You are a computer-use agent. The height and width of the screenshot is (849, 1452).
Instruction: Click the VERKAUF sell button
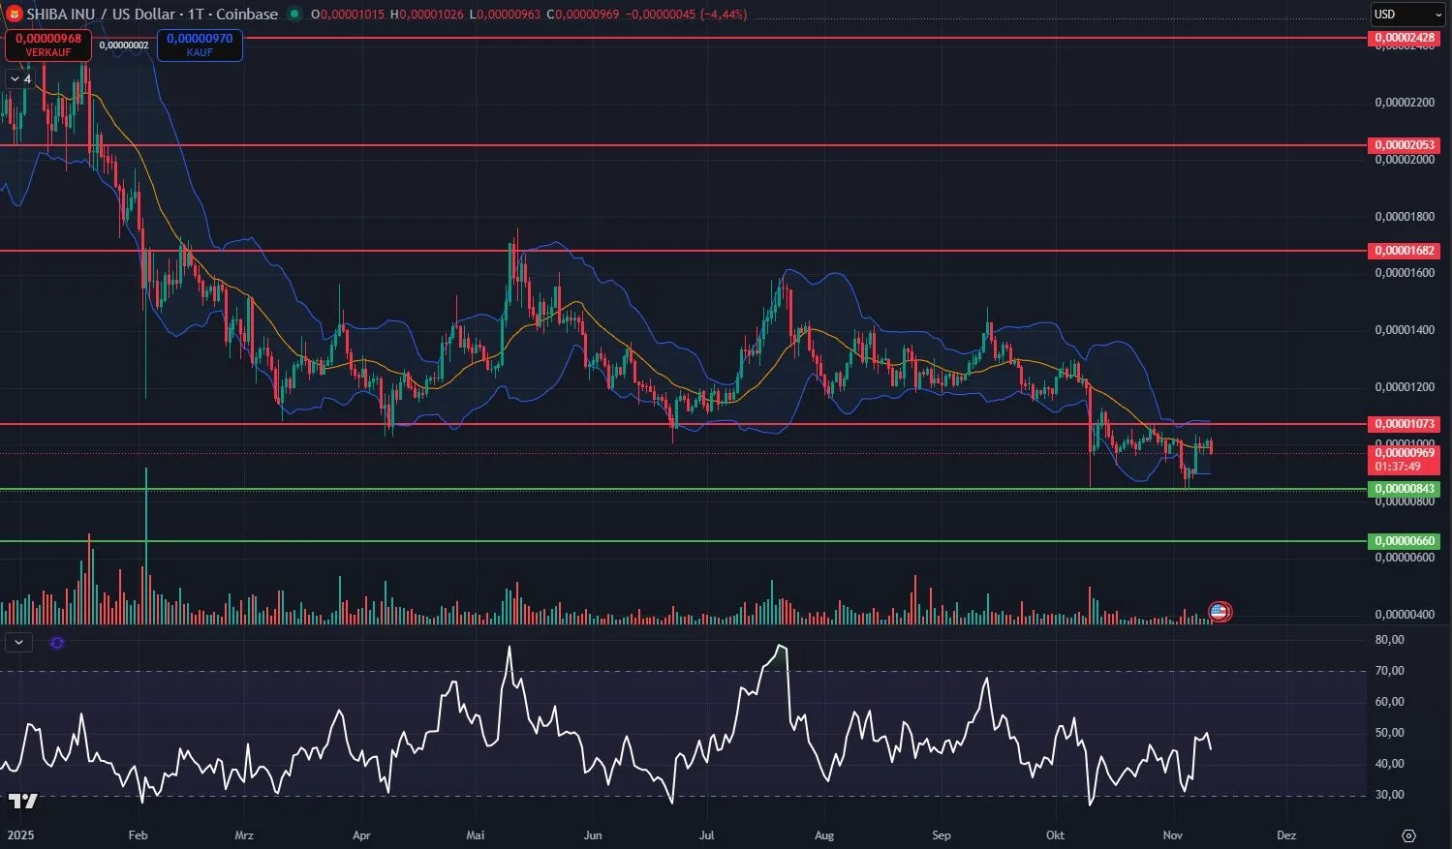(48, 45)
